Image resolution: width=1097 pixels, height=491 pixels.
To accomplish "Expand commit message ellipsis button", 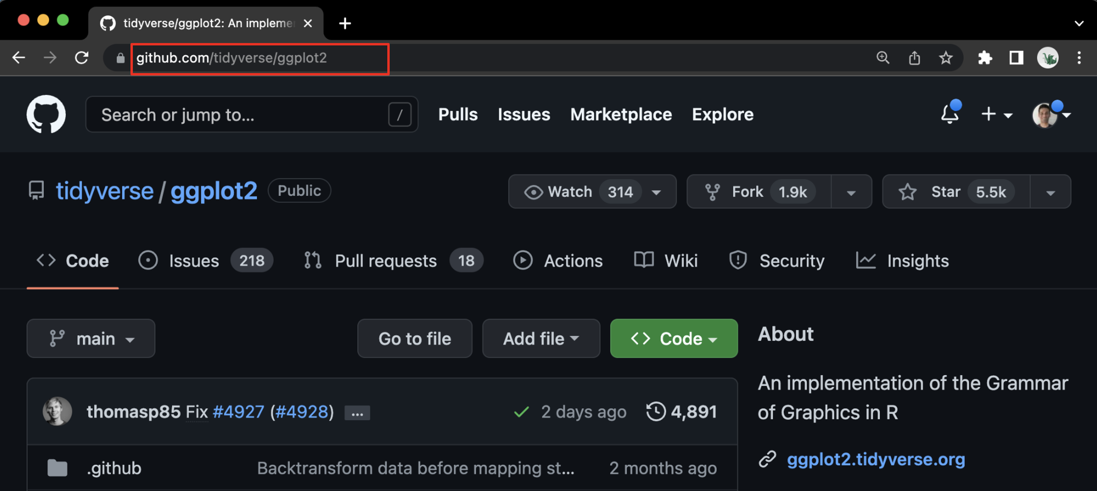I will coord(357,413).
